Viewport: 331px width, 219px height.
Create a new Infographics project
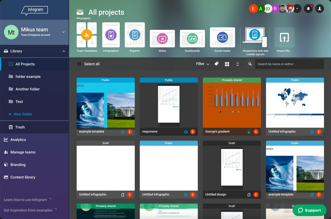[111, 35]
